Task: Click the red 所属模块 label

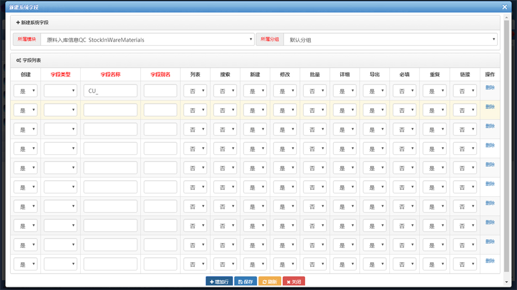Action: (27, 39)
